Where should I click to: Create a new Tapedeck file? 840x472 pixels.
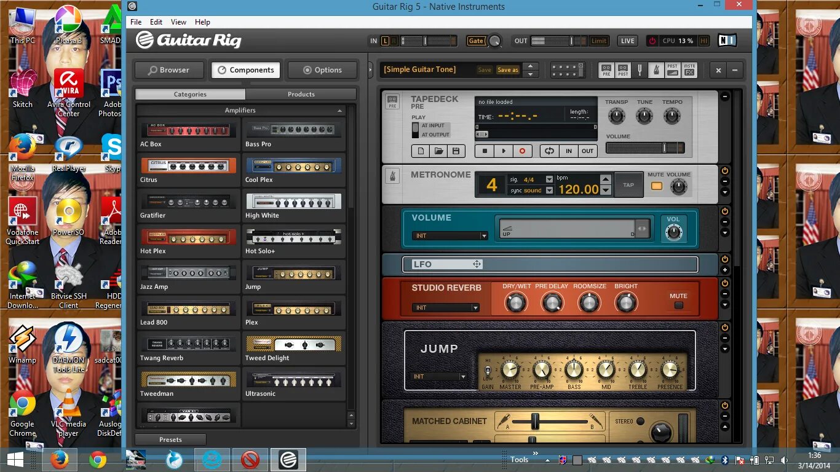coord(421,151)
